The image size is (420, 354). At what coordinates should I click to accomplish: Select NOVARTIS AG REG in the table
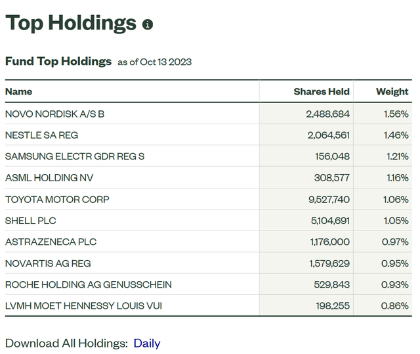coord(48,263)
